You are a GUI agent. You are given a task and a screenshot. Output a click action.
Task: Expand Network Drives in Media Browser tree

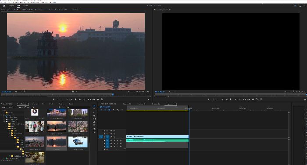click(x=2, y=161)
